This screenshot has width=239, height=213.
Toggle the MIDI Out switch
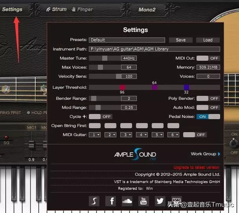point(208,58)
